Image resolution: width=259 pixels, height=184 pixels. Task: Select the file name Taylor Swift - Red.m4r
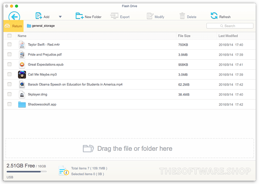(x=44, y=44)
